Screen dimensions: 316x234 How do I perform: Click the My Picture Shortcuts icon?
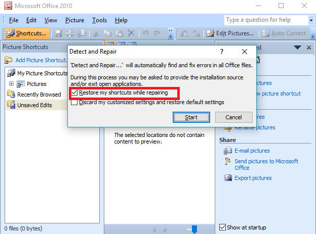click(x=11, y=73)
